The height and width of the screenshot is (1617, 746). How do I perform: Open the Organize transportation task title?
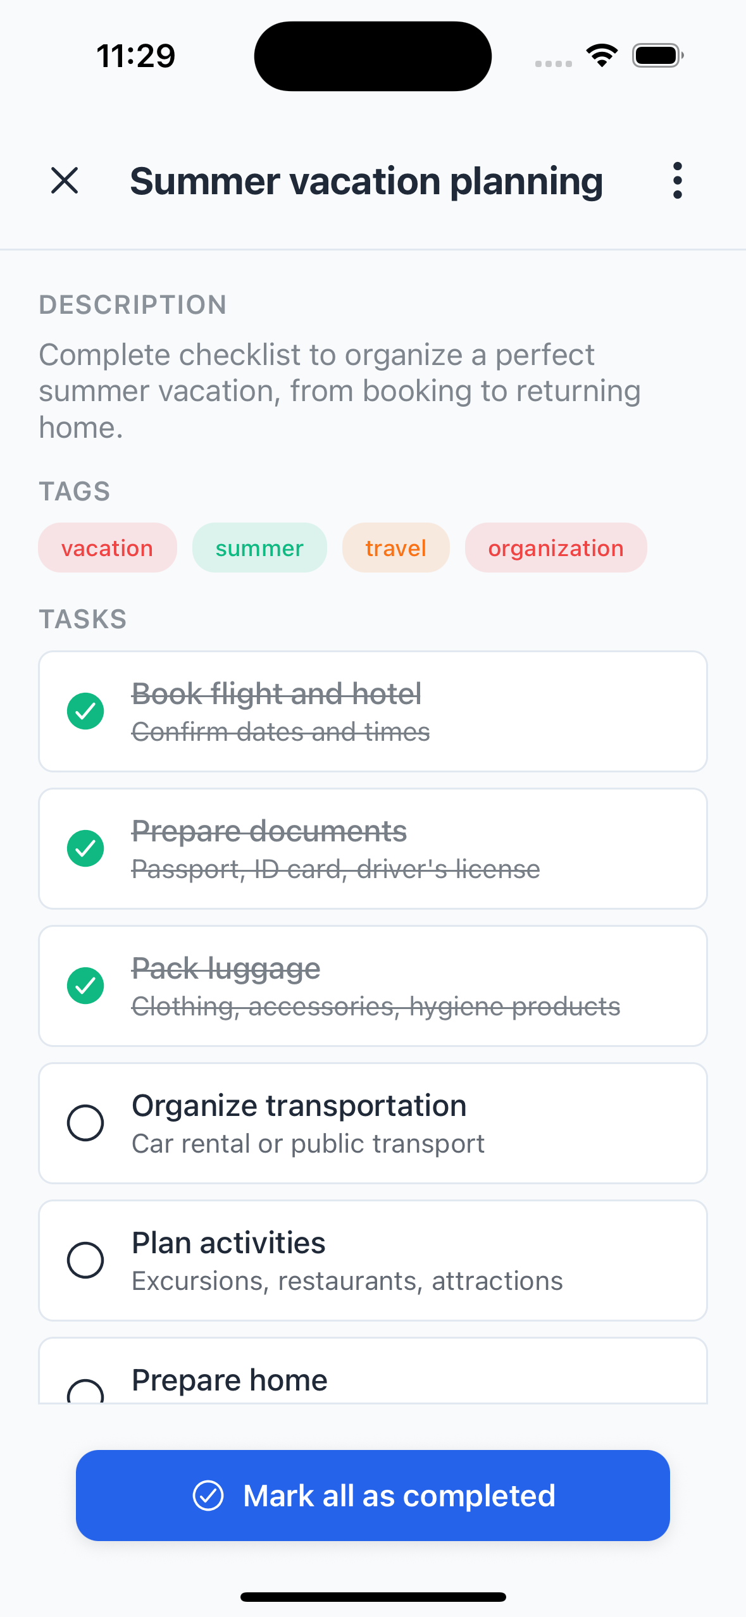point(299,1106)
